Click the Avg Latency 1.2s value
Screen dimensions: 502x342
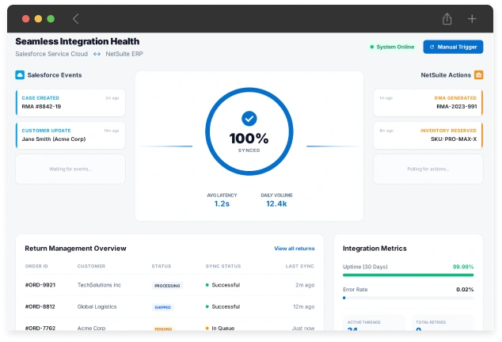[x=222, y=203]
